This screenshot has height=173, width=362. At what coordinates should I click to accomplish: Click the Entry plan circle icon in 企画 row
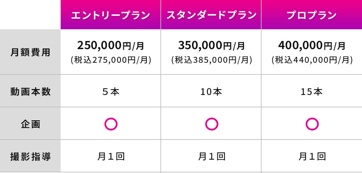[111, 124]
